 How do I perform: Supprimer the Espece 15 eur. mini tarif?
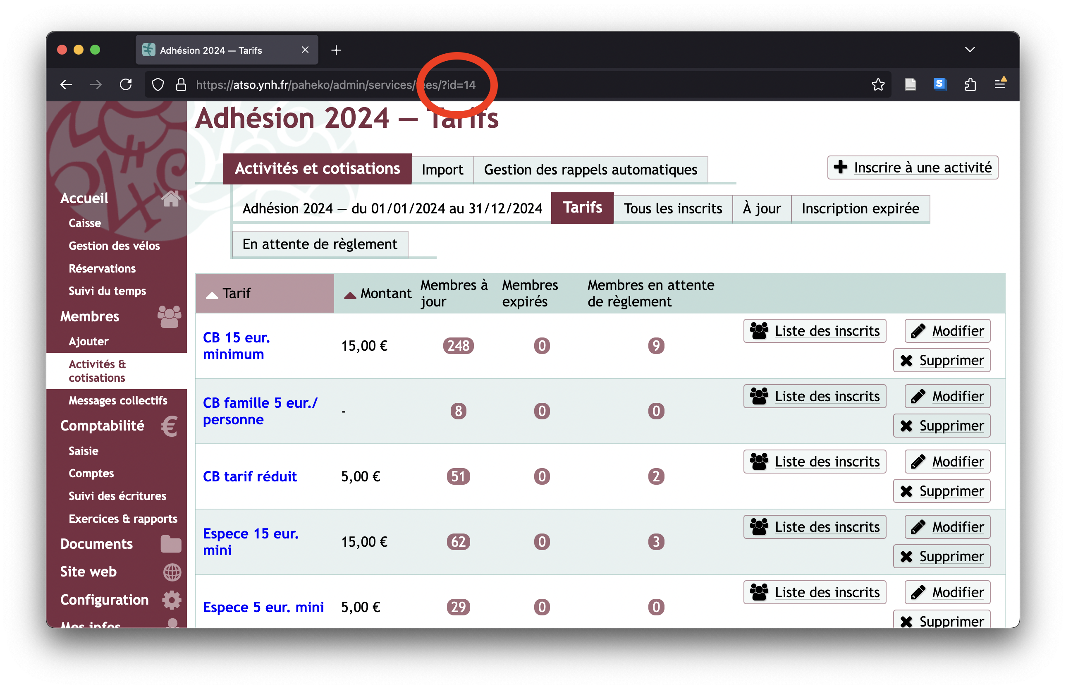(941, 556)
